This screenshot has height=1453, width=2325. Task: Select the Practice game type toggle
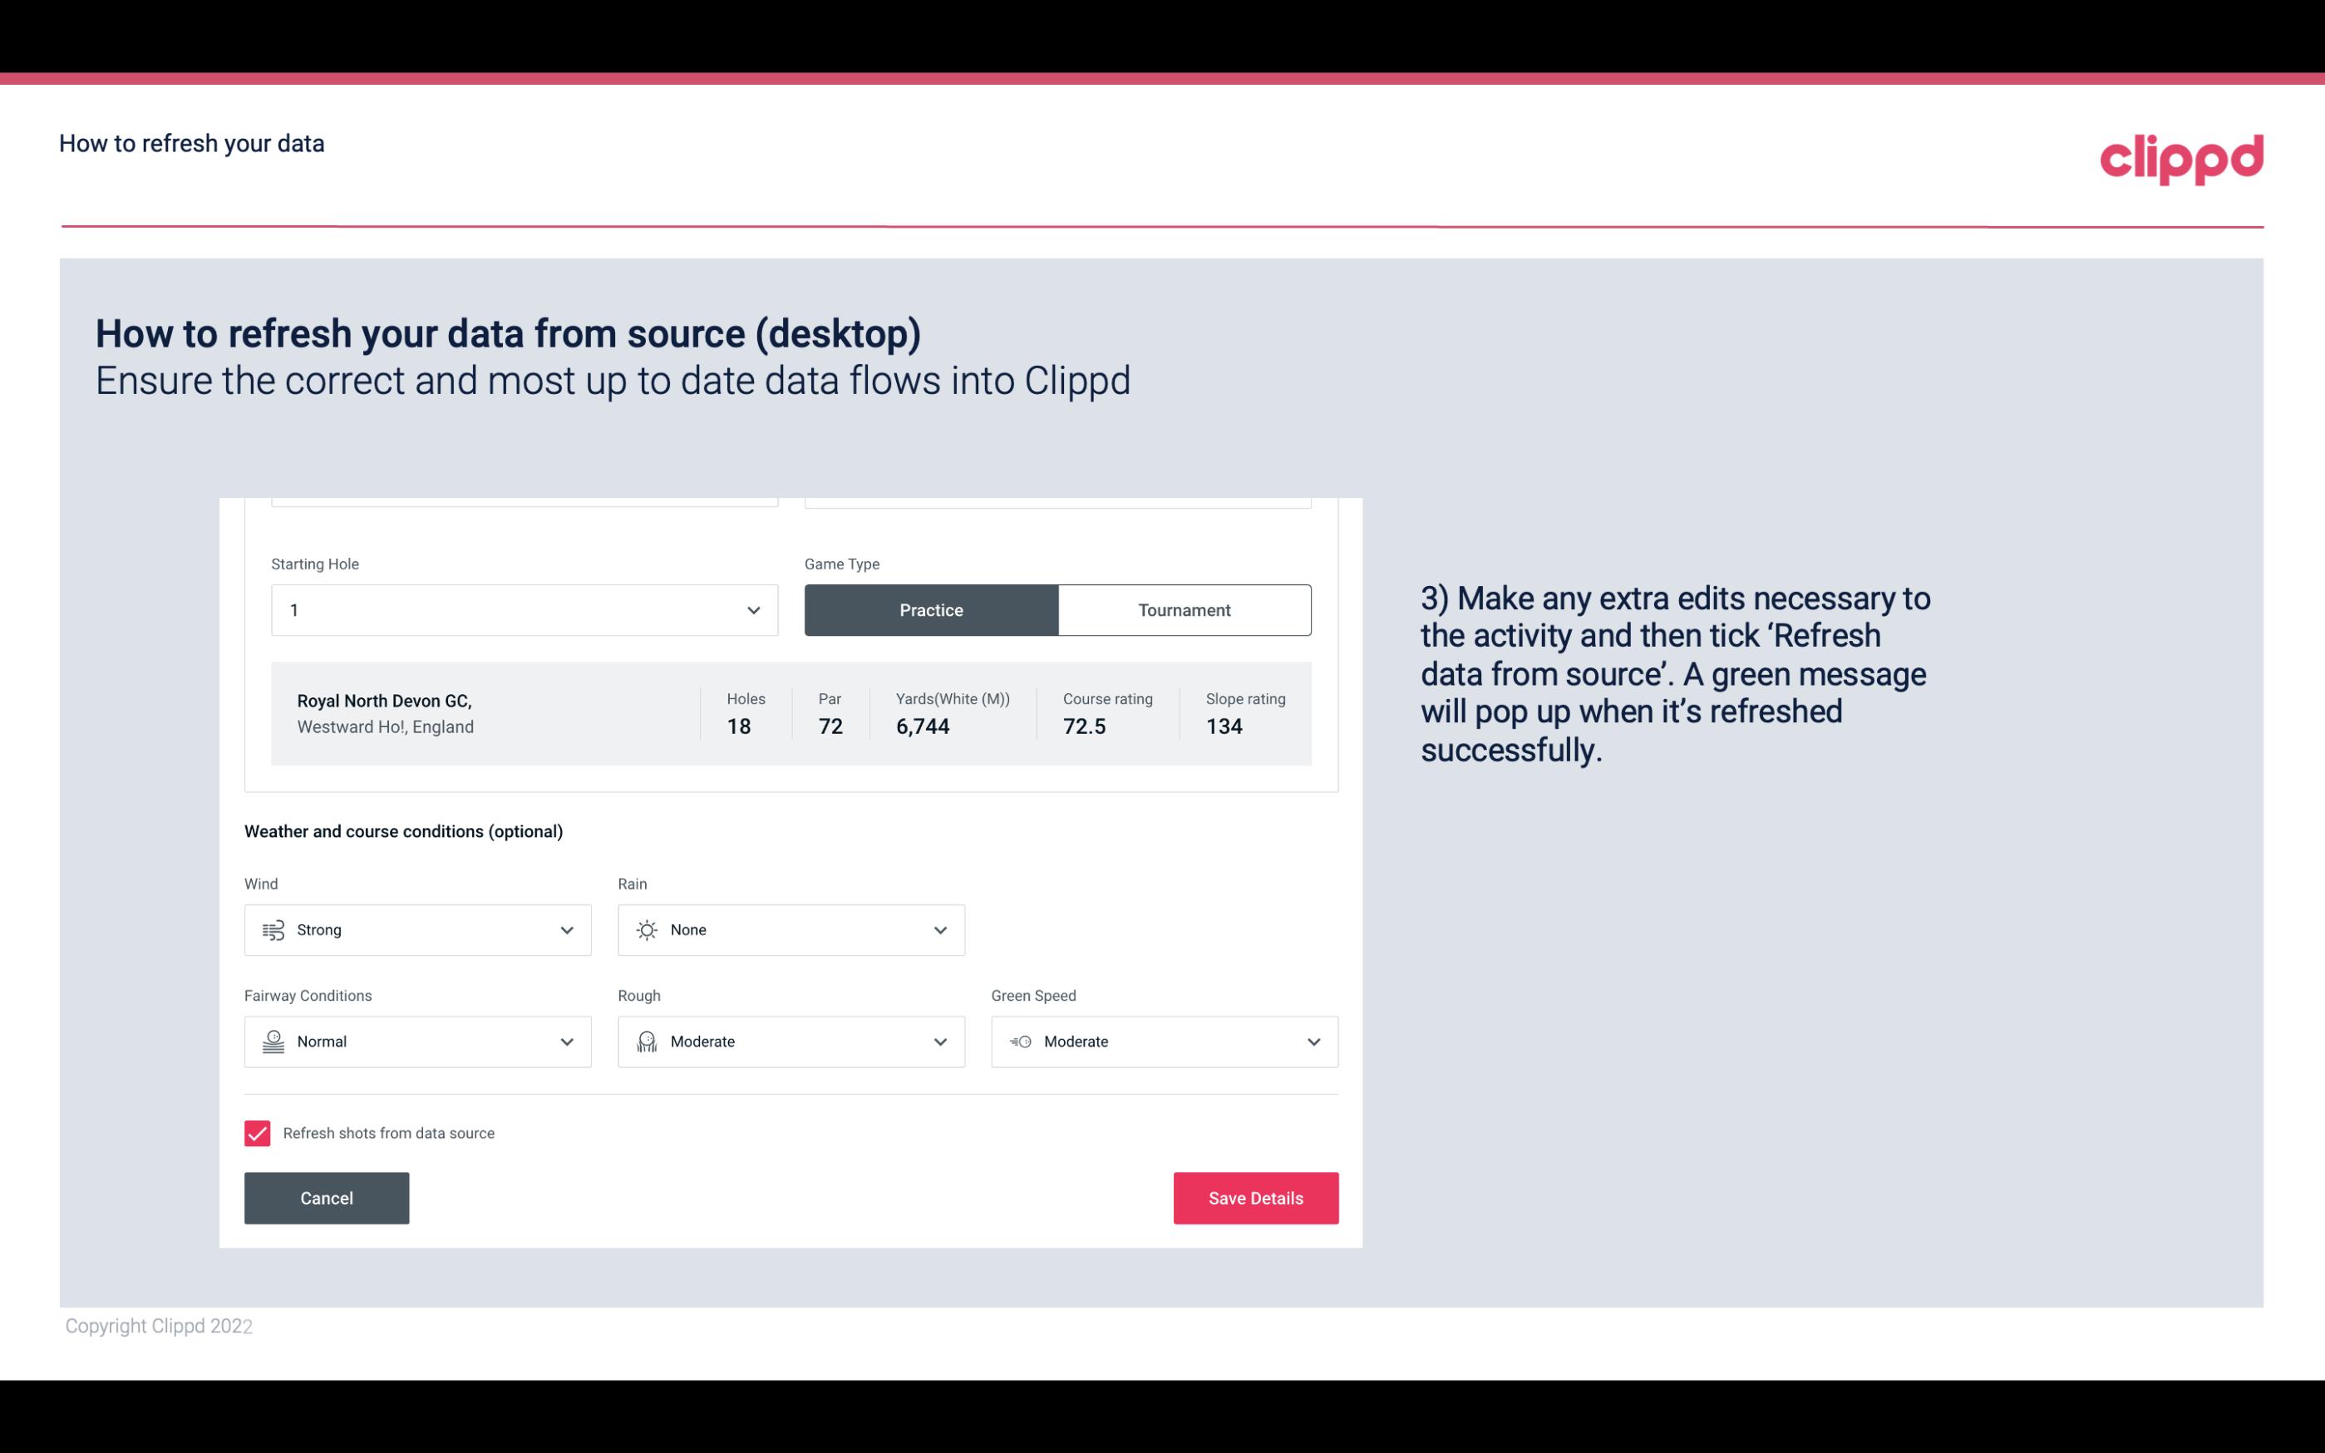[931, 609]
